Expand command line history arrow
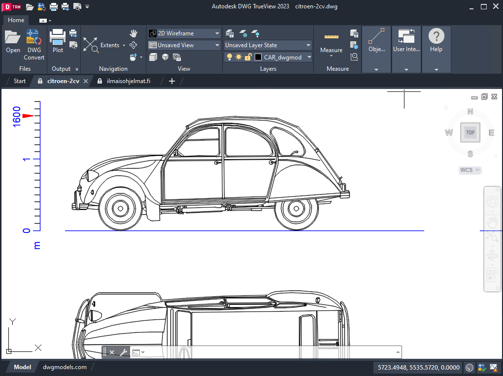 [398, 352]
